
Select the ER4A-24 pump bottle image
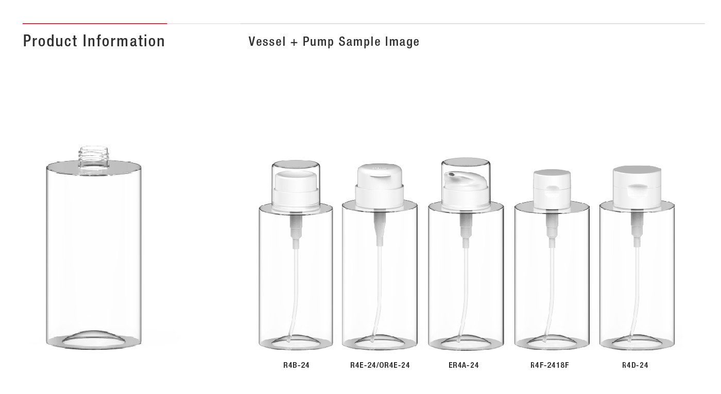pyautogui.click(x=466, y=254)
